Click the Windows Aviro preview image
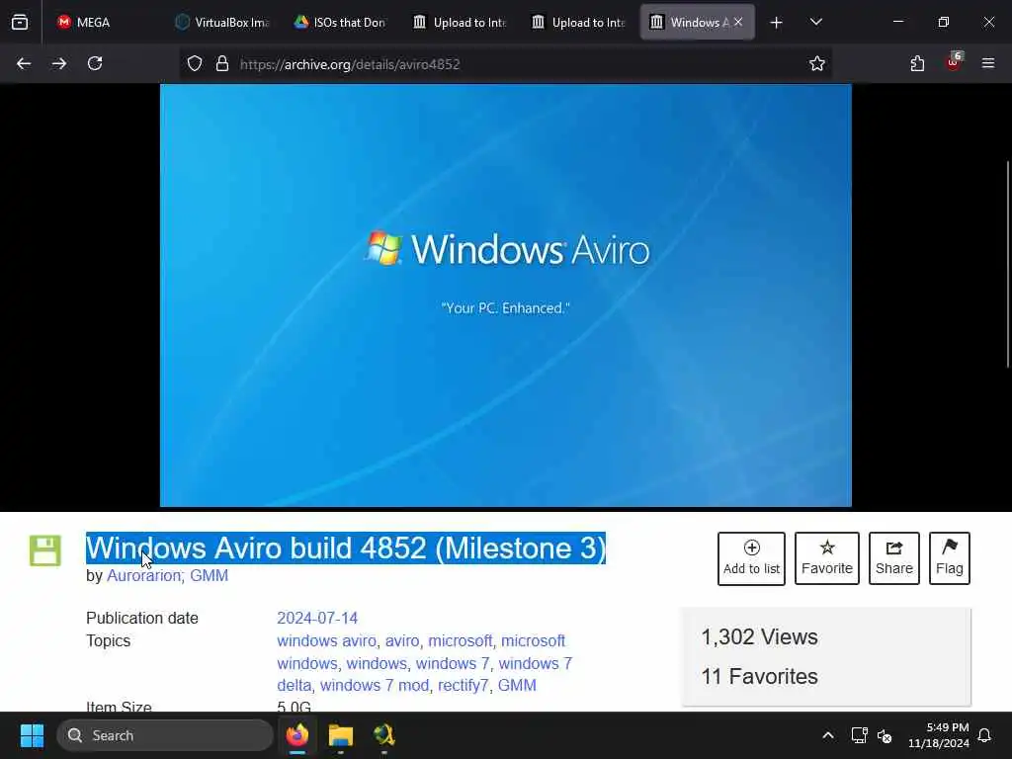Viewport: 1012px width, 759px height. click(505, 295)
